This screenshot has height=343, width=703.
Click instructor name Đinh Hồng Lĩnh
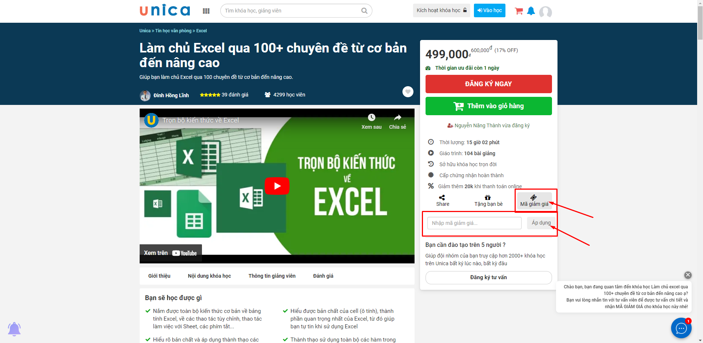pyautogui.click(x=171, y=95)
